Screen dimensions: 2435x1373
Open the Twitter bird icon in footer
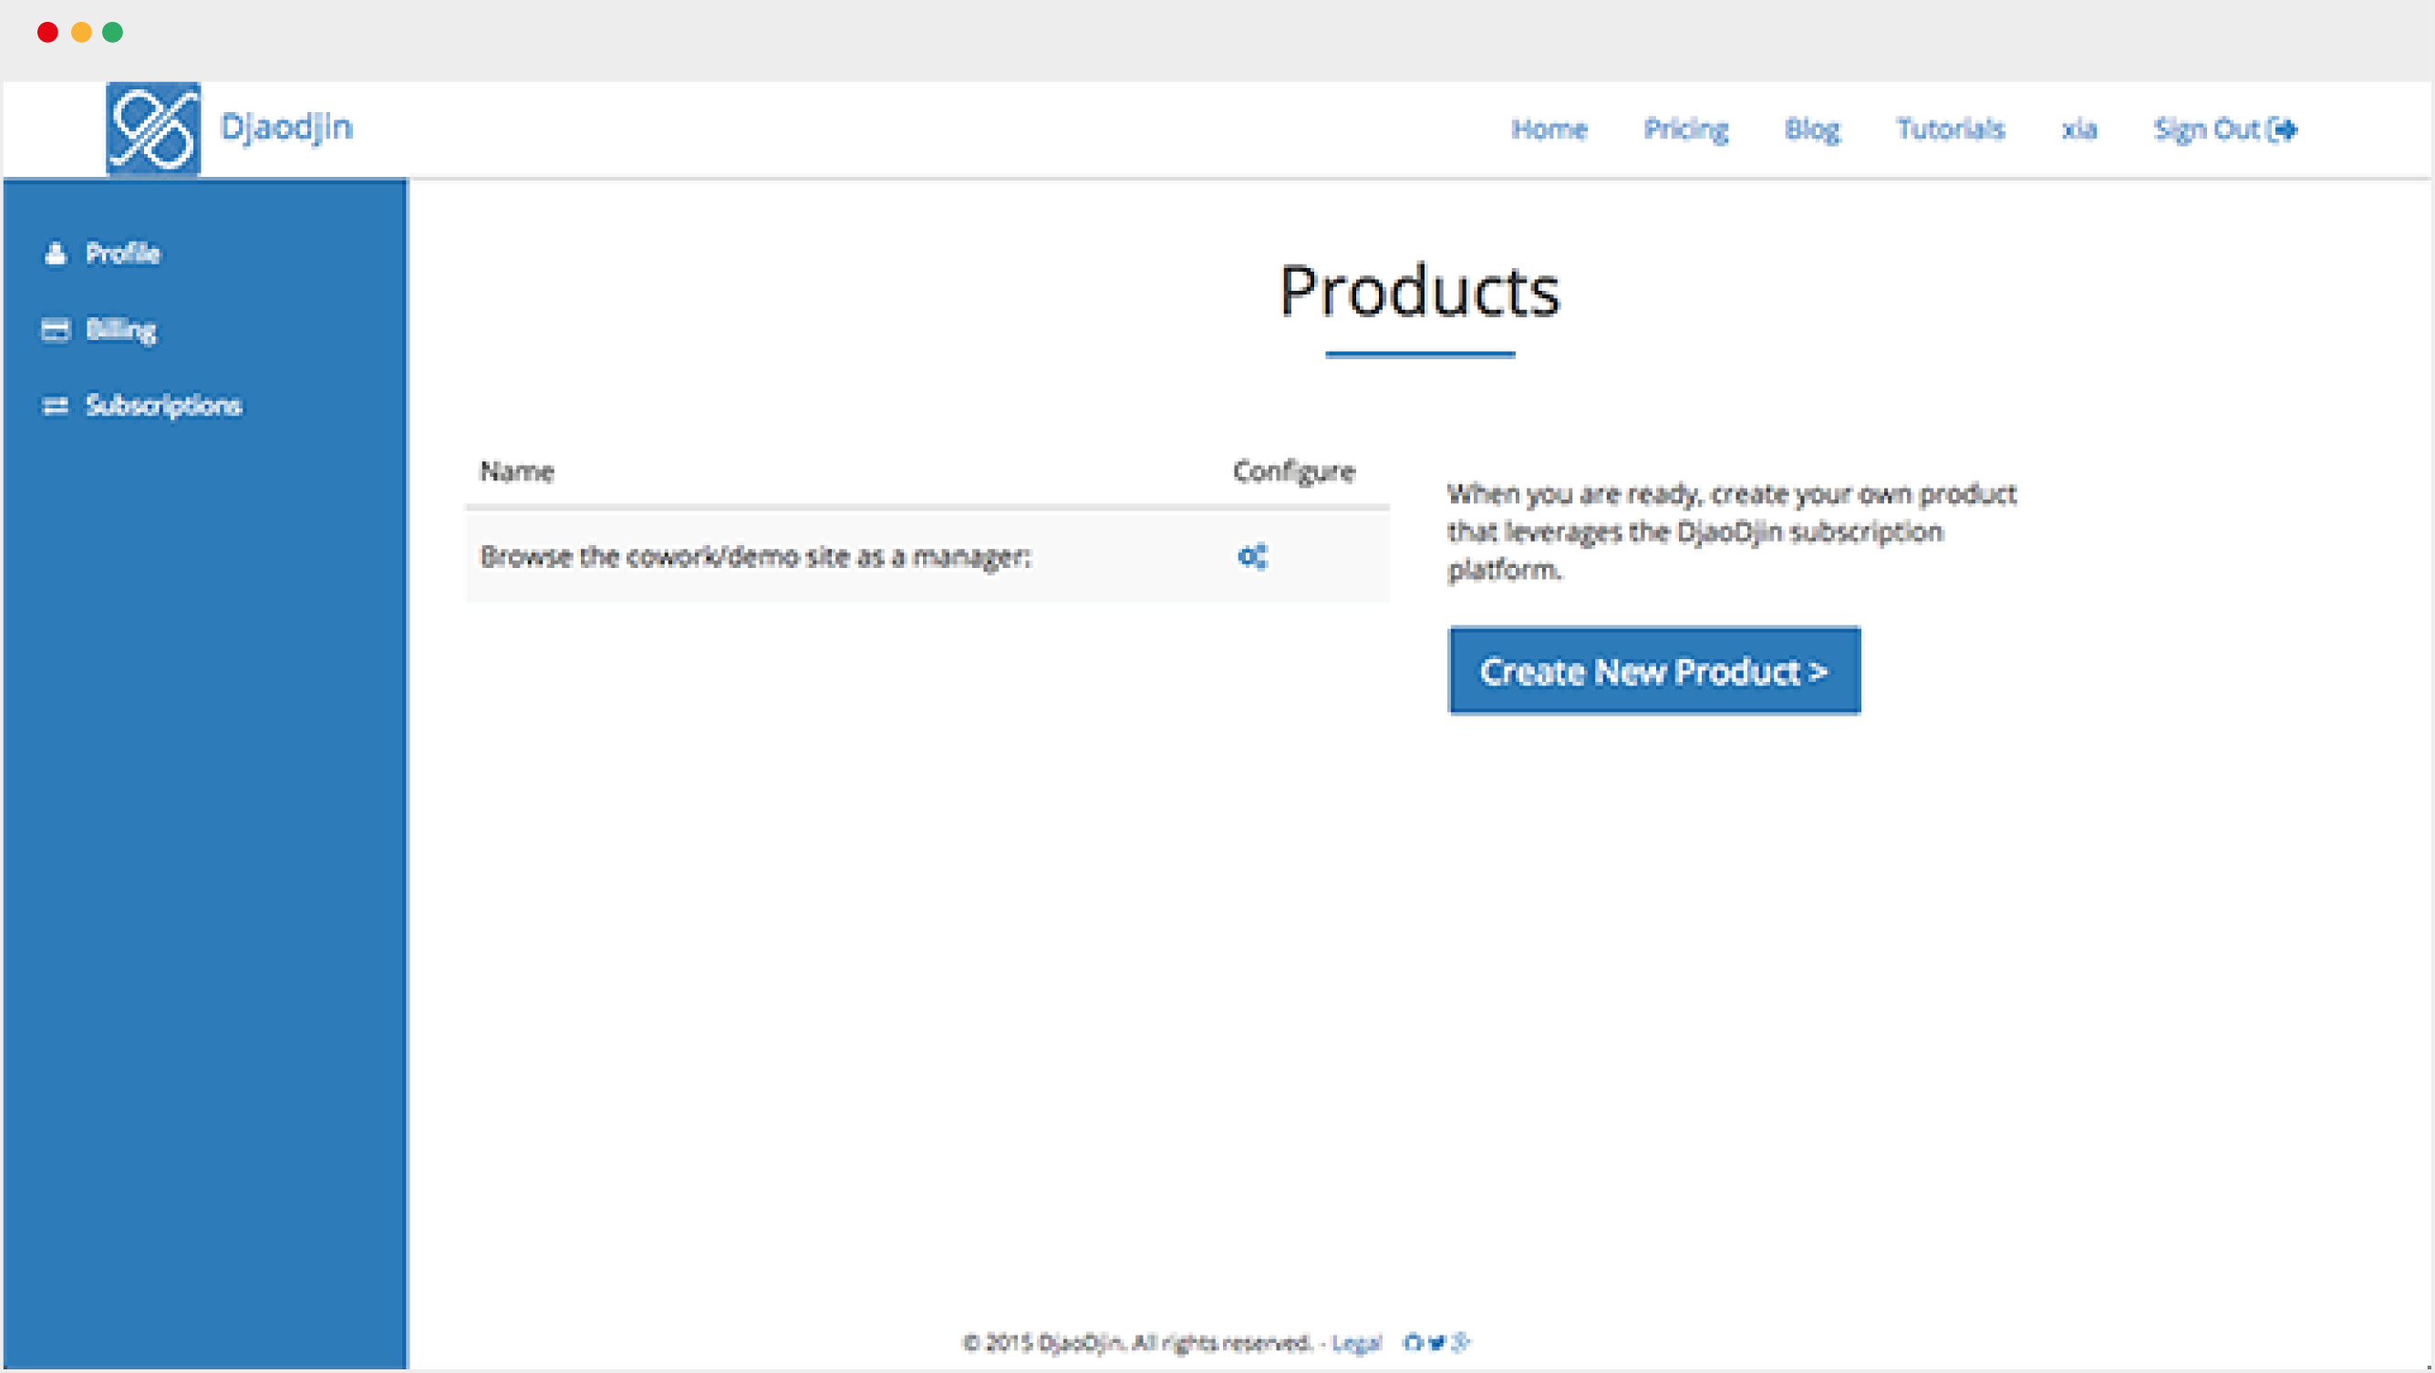click(x=1438, y=1342)
